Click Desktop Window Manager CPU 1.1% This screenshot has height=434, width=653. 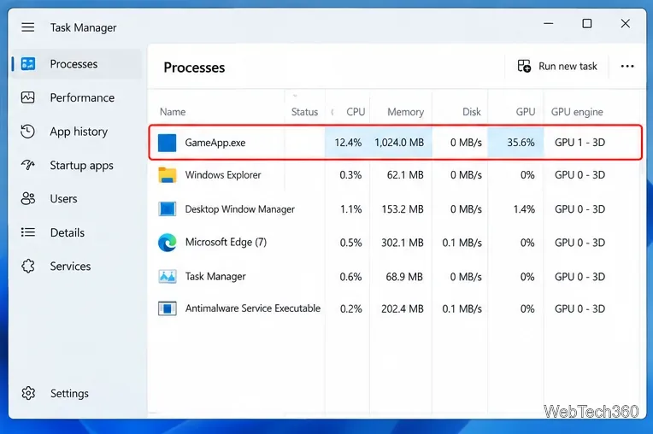[350, 209]
